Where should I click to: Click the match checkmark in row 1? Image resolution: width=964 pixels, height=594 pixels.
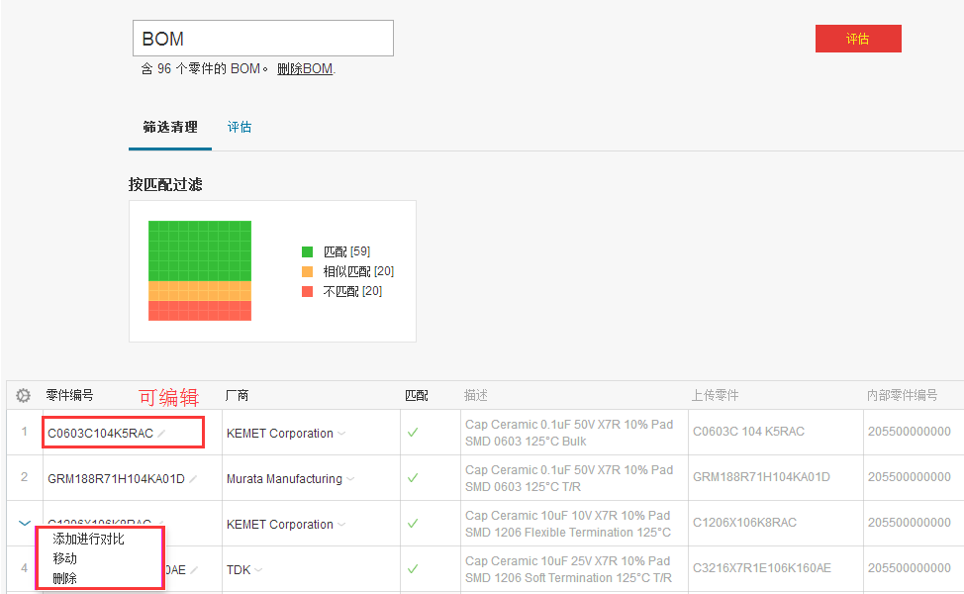[413, 433]
